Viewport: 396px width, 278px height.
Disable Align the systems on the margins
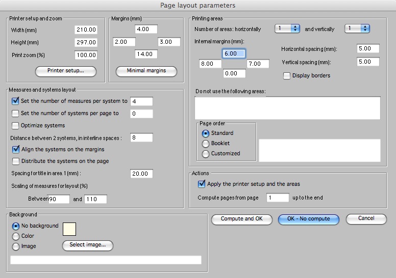(x=15, y=150)
